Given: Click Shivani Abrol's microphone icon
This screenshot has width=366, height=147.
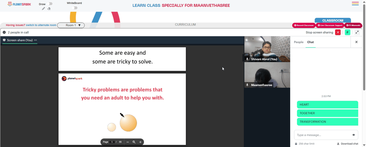Looking at the screenshot, I should 247,59.
